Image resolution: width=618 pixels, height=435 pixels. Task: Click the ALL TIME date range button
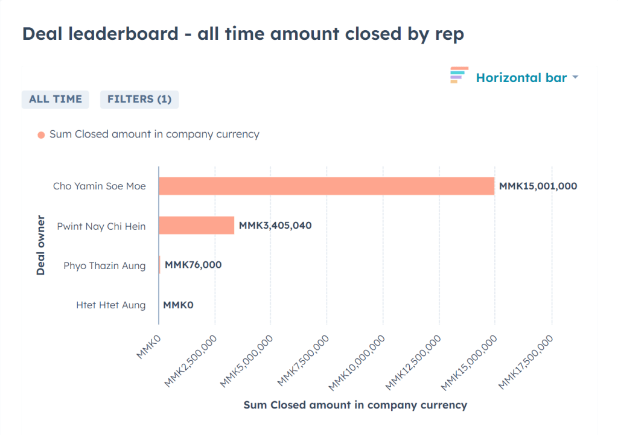coord(56,99)
